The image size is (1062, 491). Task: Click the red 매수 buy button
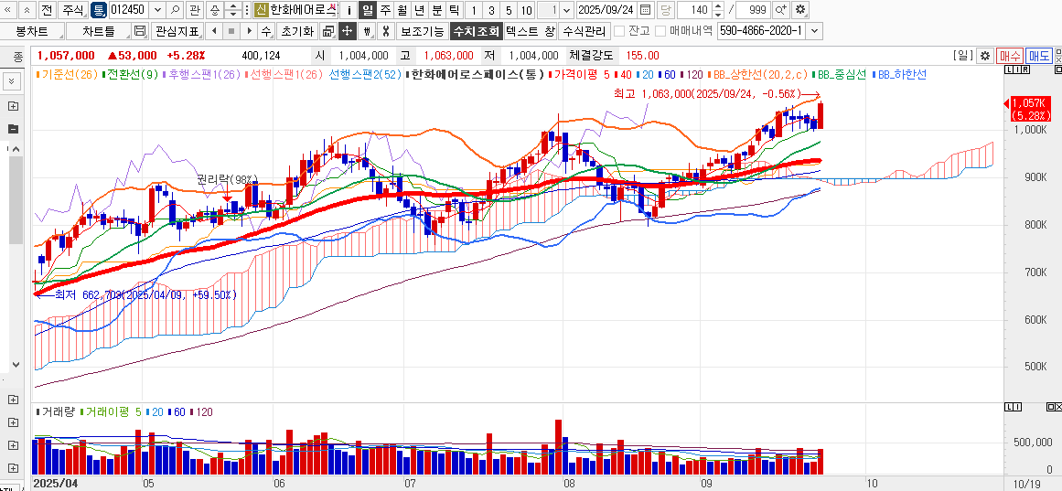[1010, 56]
